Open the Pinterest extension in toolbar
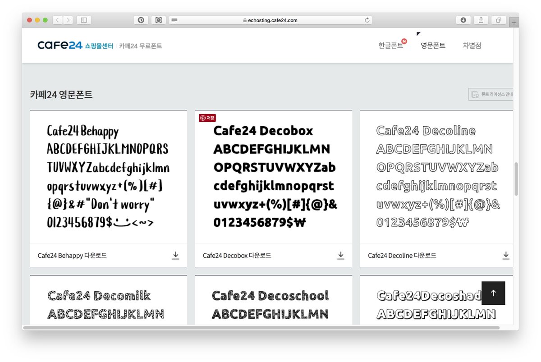This screenshot has width=541, height=362. pyautogui.click(x=141, y=20)
